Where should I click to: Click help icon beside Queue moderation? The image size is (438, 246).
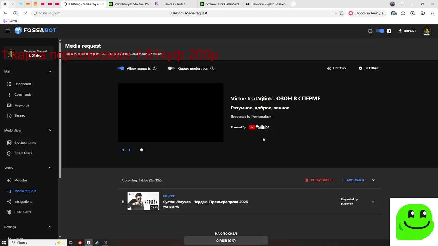(x=212, y=68)
